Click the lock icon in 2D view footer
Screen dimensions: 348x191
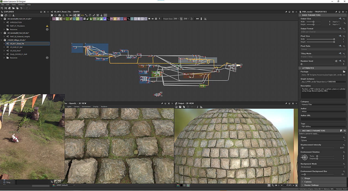tap(296, 185)
